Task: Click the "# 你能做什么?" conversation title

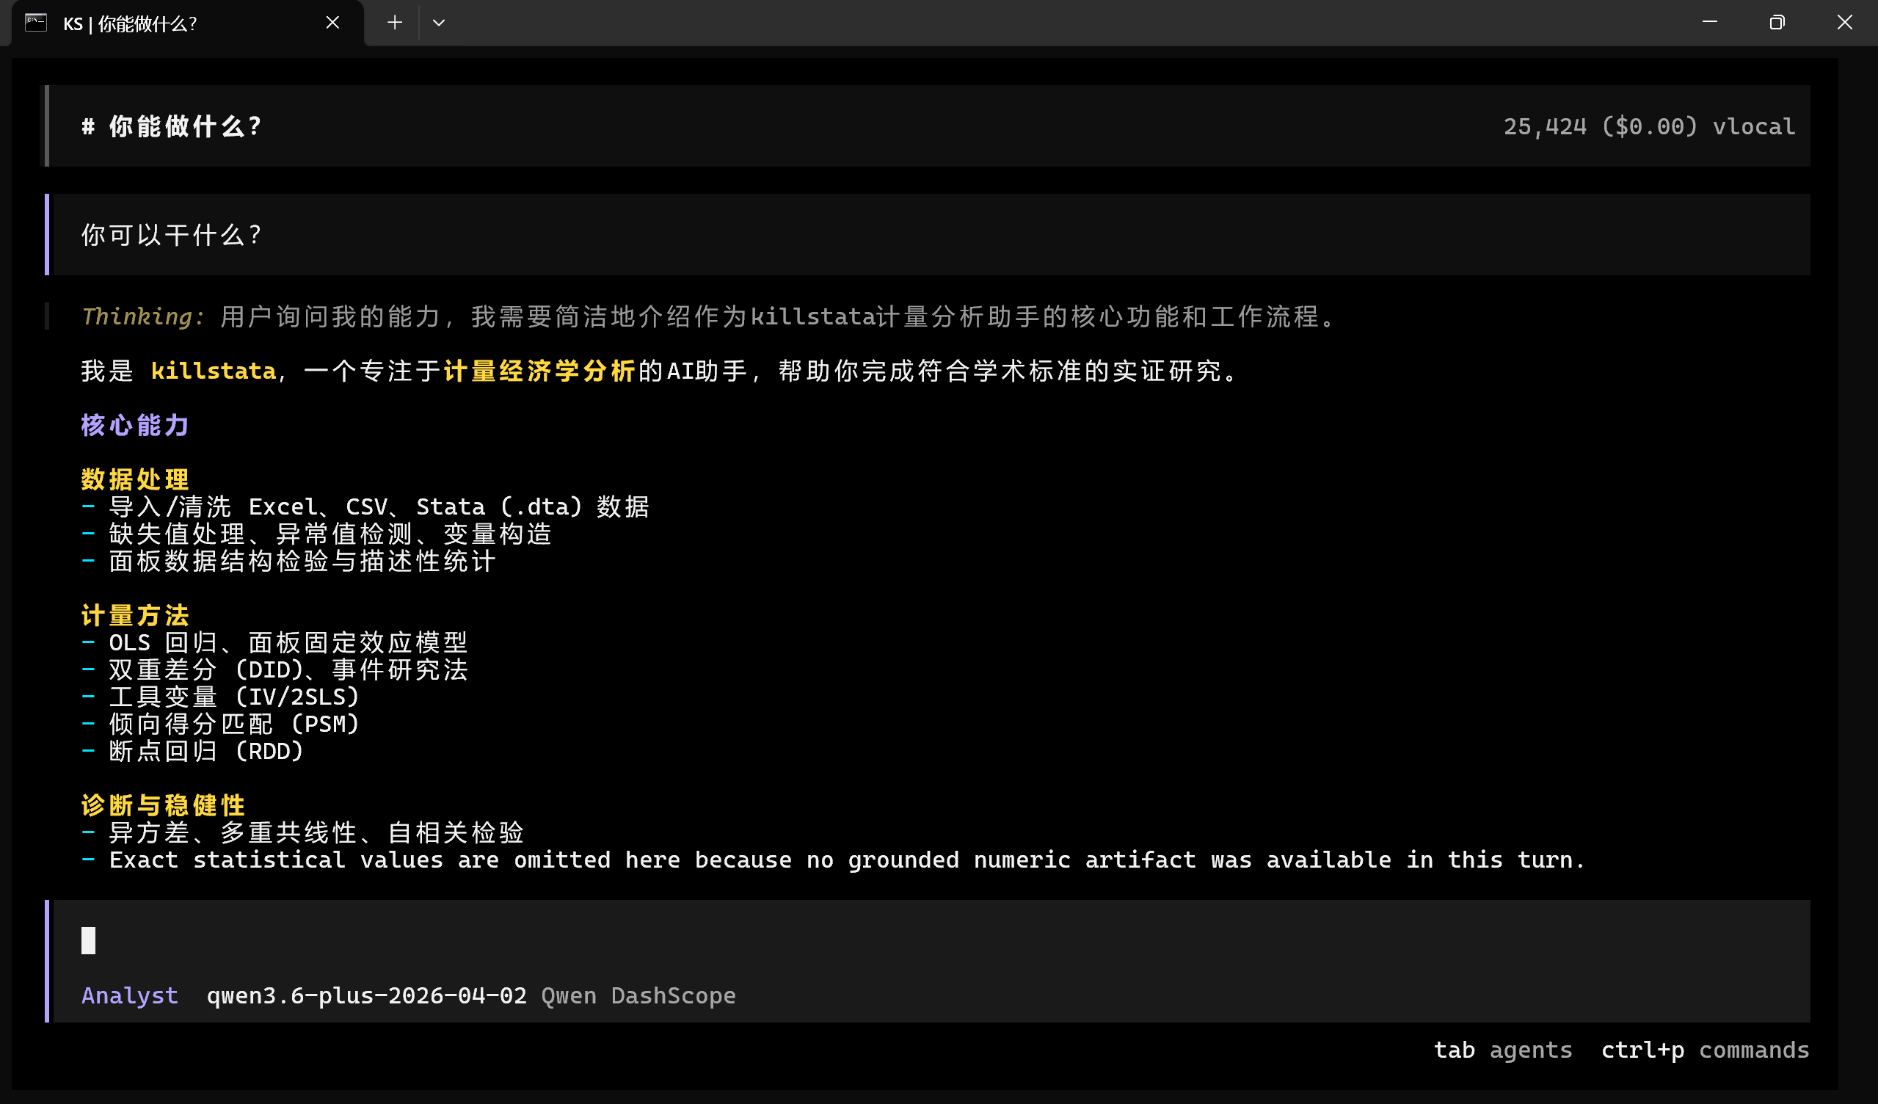Action: [172, 126]
